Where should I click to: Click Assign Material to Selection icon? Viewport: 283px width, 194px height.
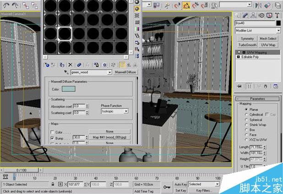(x=62, y=65)
